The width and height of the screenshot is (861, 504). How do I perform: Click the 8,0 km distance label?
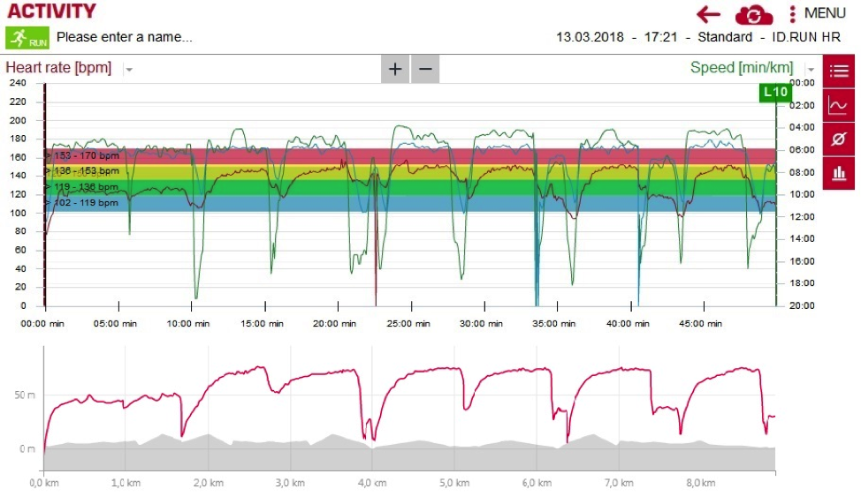[x=701, y=483]
